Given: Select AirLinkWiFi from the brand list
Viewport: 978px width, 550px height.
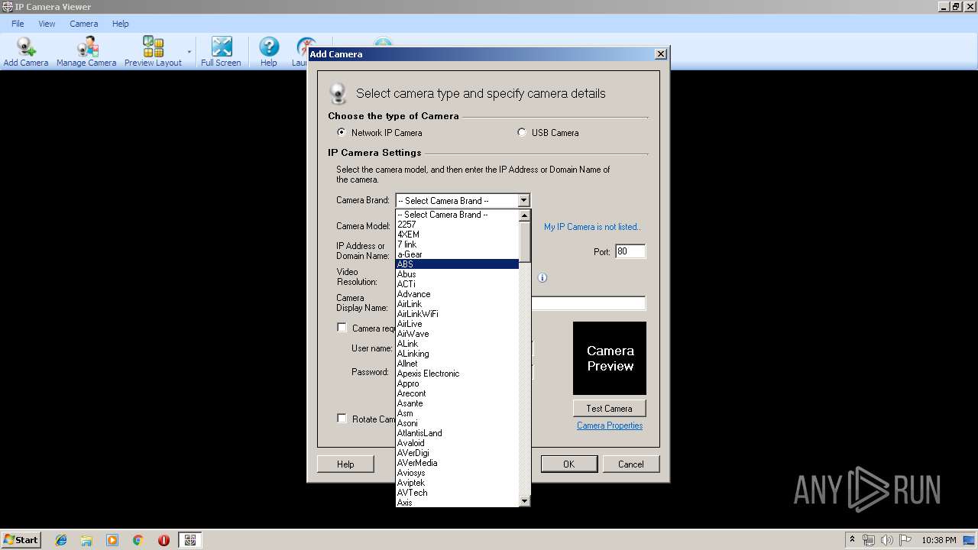Looking at the screenshot, I should [457, 314].
